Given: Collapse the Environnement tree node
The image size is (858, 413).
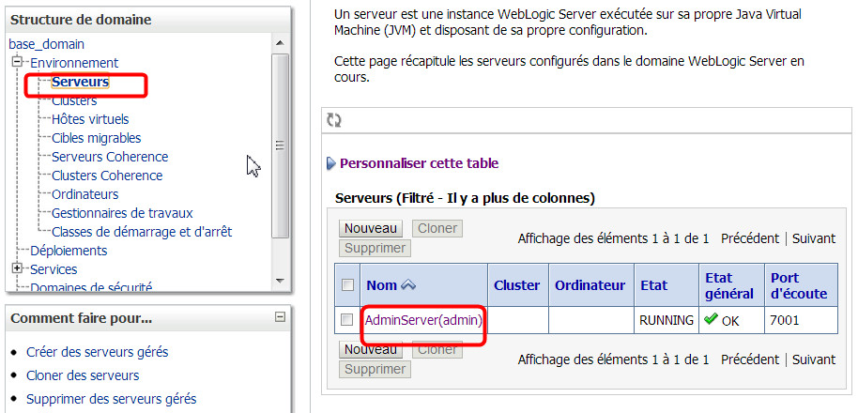Looking at the screenshot, I should coord(17,62).
